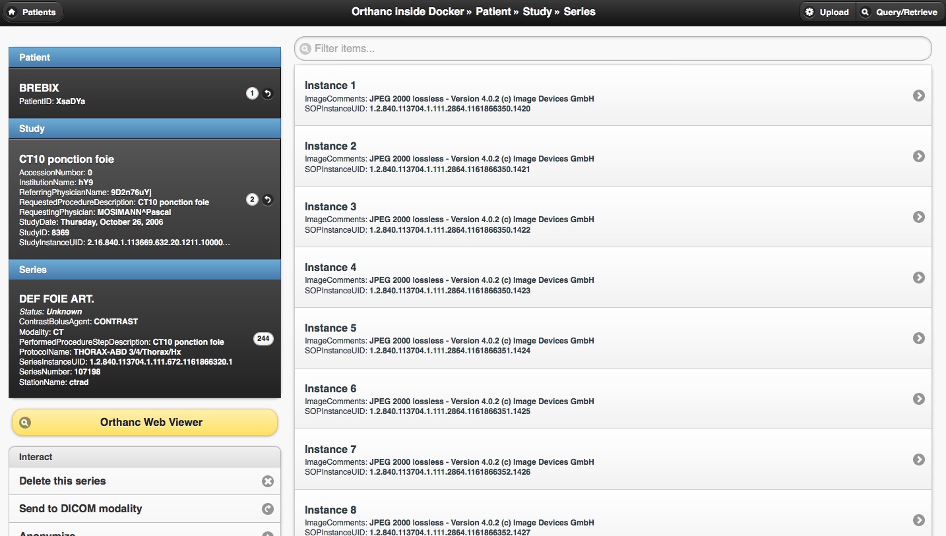The height and width of the screenshot is (536, 946).
Task: Click the back arrow icon beside patient BREBIX
Action: tap(267, 94)
